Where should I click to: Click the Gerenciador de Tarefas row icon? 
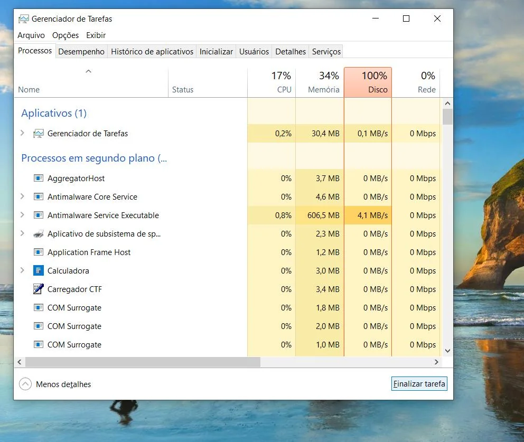point(39,134)
